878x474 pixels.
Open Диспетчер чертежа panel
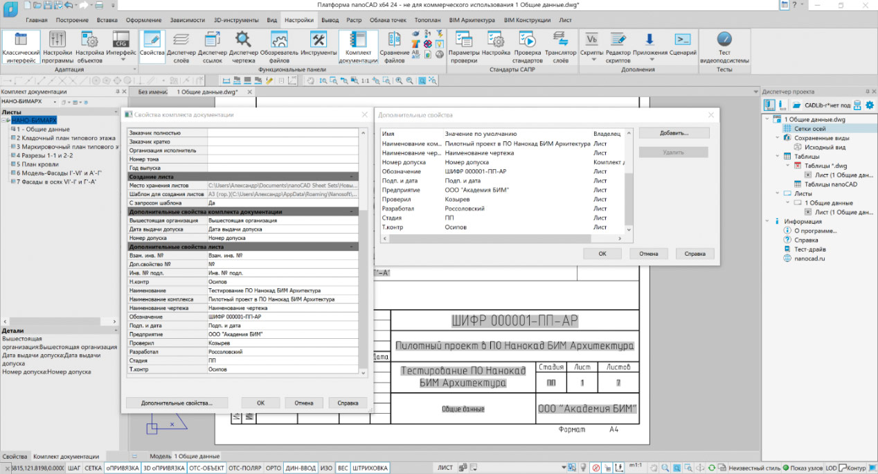243,47
